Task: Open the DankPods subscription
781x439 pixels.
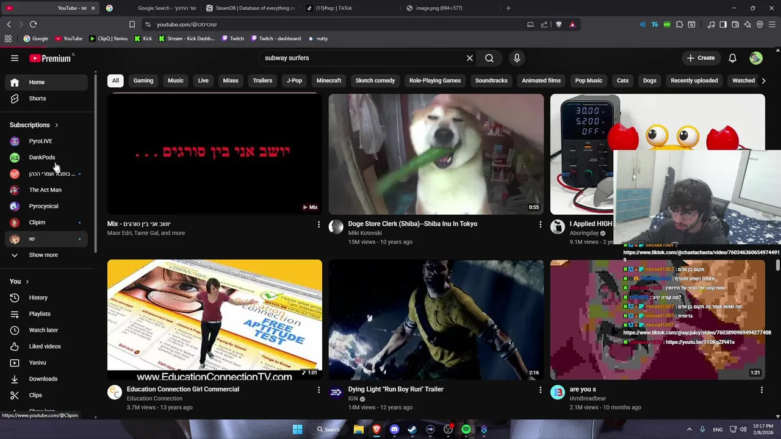Action: pyautogui.click(x=46, y=157)
